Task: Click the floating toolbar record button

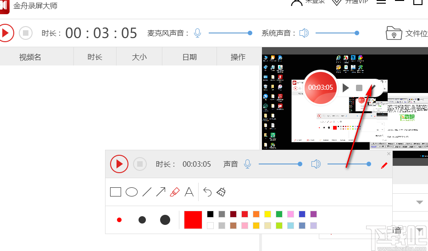Action: tap(119, 164)
